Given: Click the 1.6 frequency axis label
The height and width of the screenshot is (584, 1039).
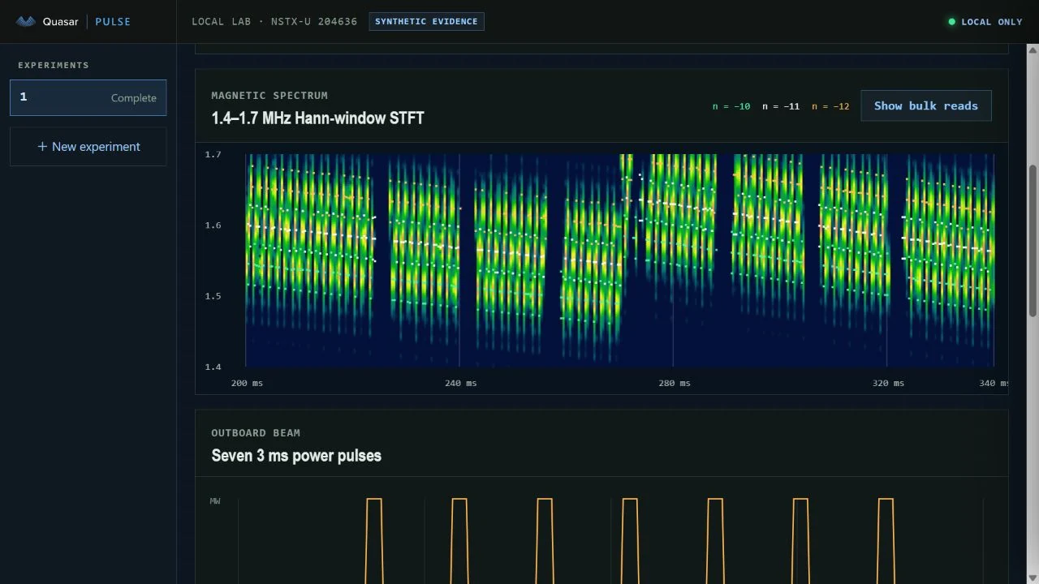Looking at the screenshot, I should point(213,225).
